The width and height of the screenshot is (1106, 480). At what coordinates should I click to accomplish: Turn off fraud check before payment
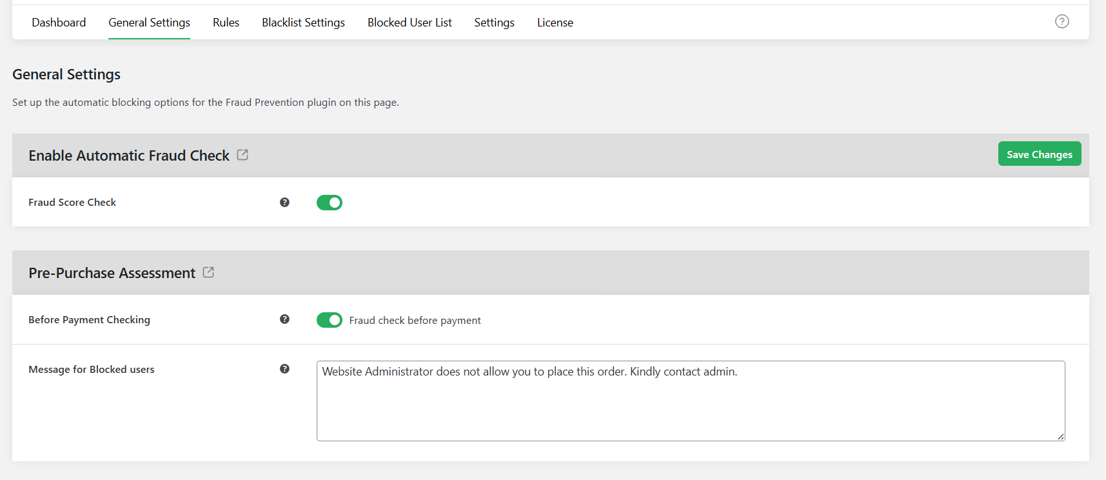pos(330,319)
